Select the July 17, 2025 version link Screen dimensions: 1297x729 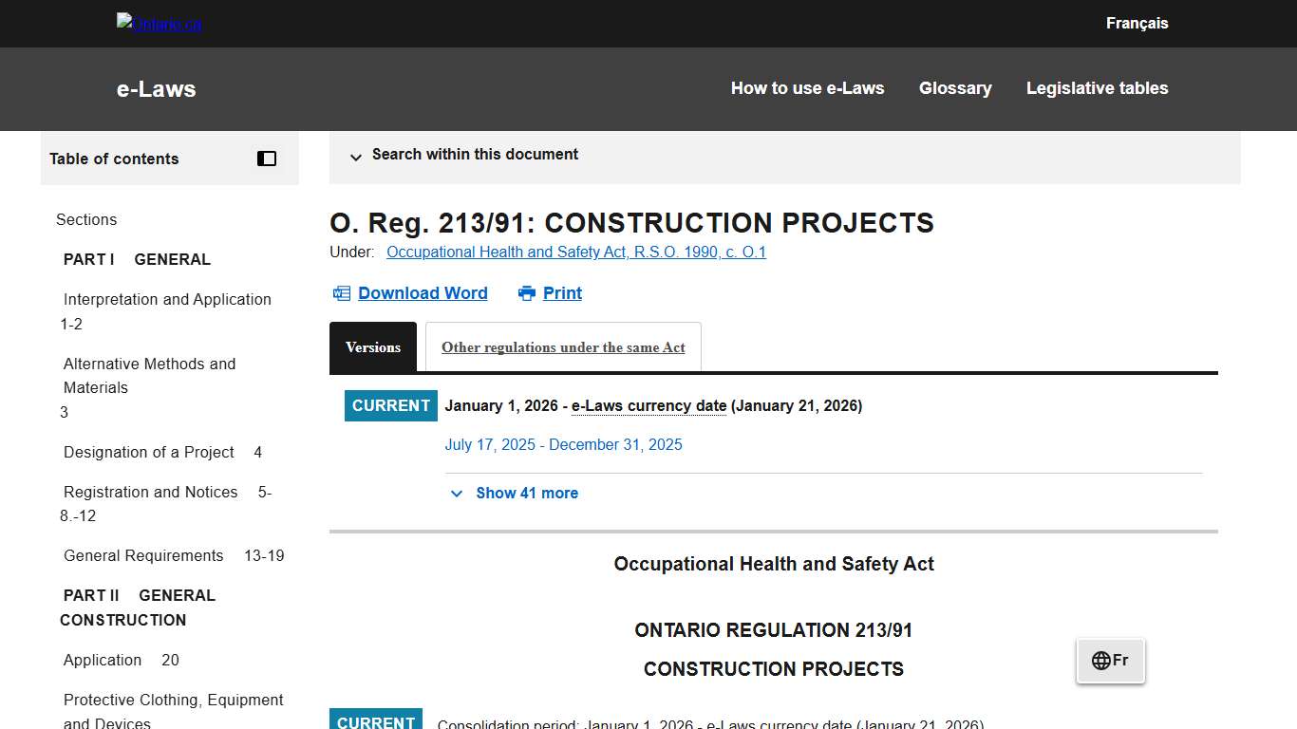[564, 444]
